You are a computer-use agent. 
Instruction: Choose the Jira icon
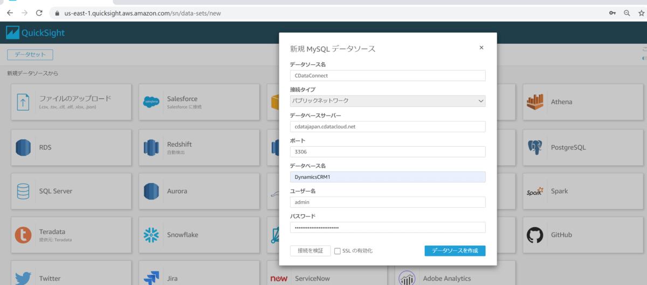tap(152, 279)
